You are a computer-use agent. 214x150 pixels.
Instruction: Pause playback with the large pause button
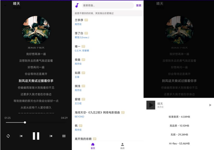pyautogui.click(x=36, y=136)
